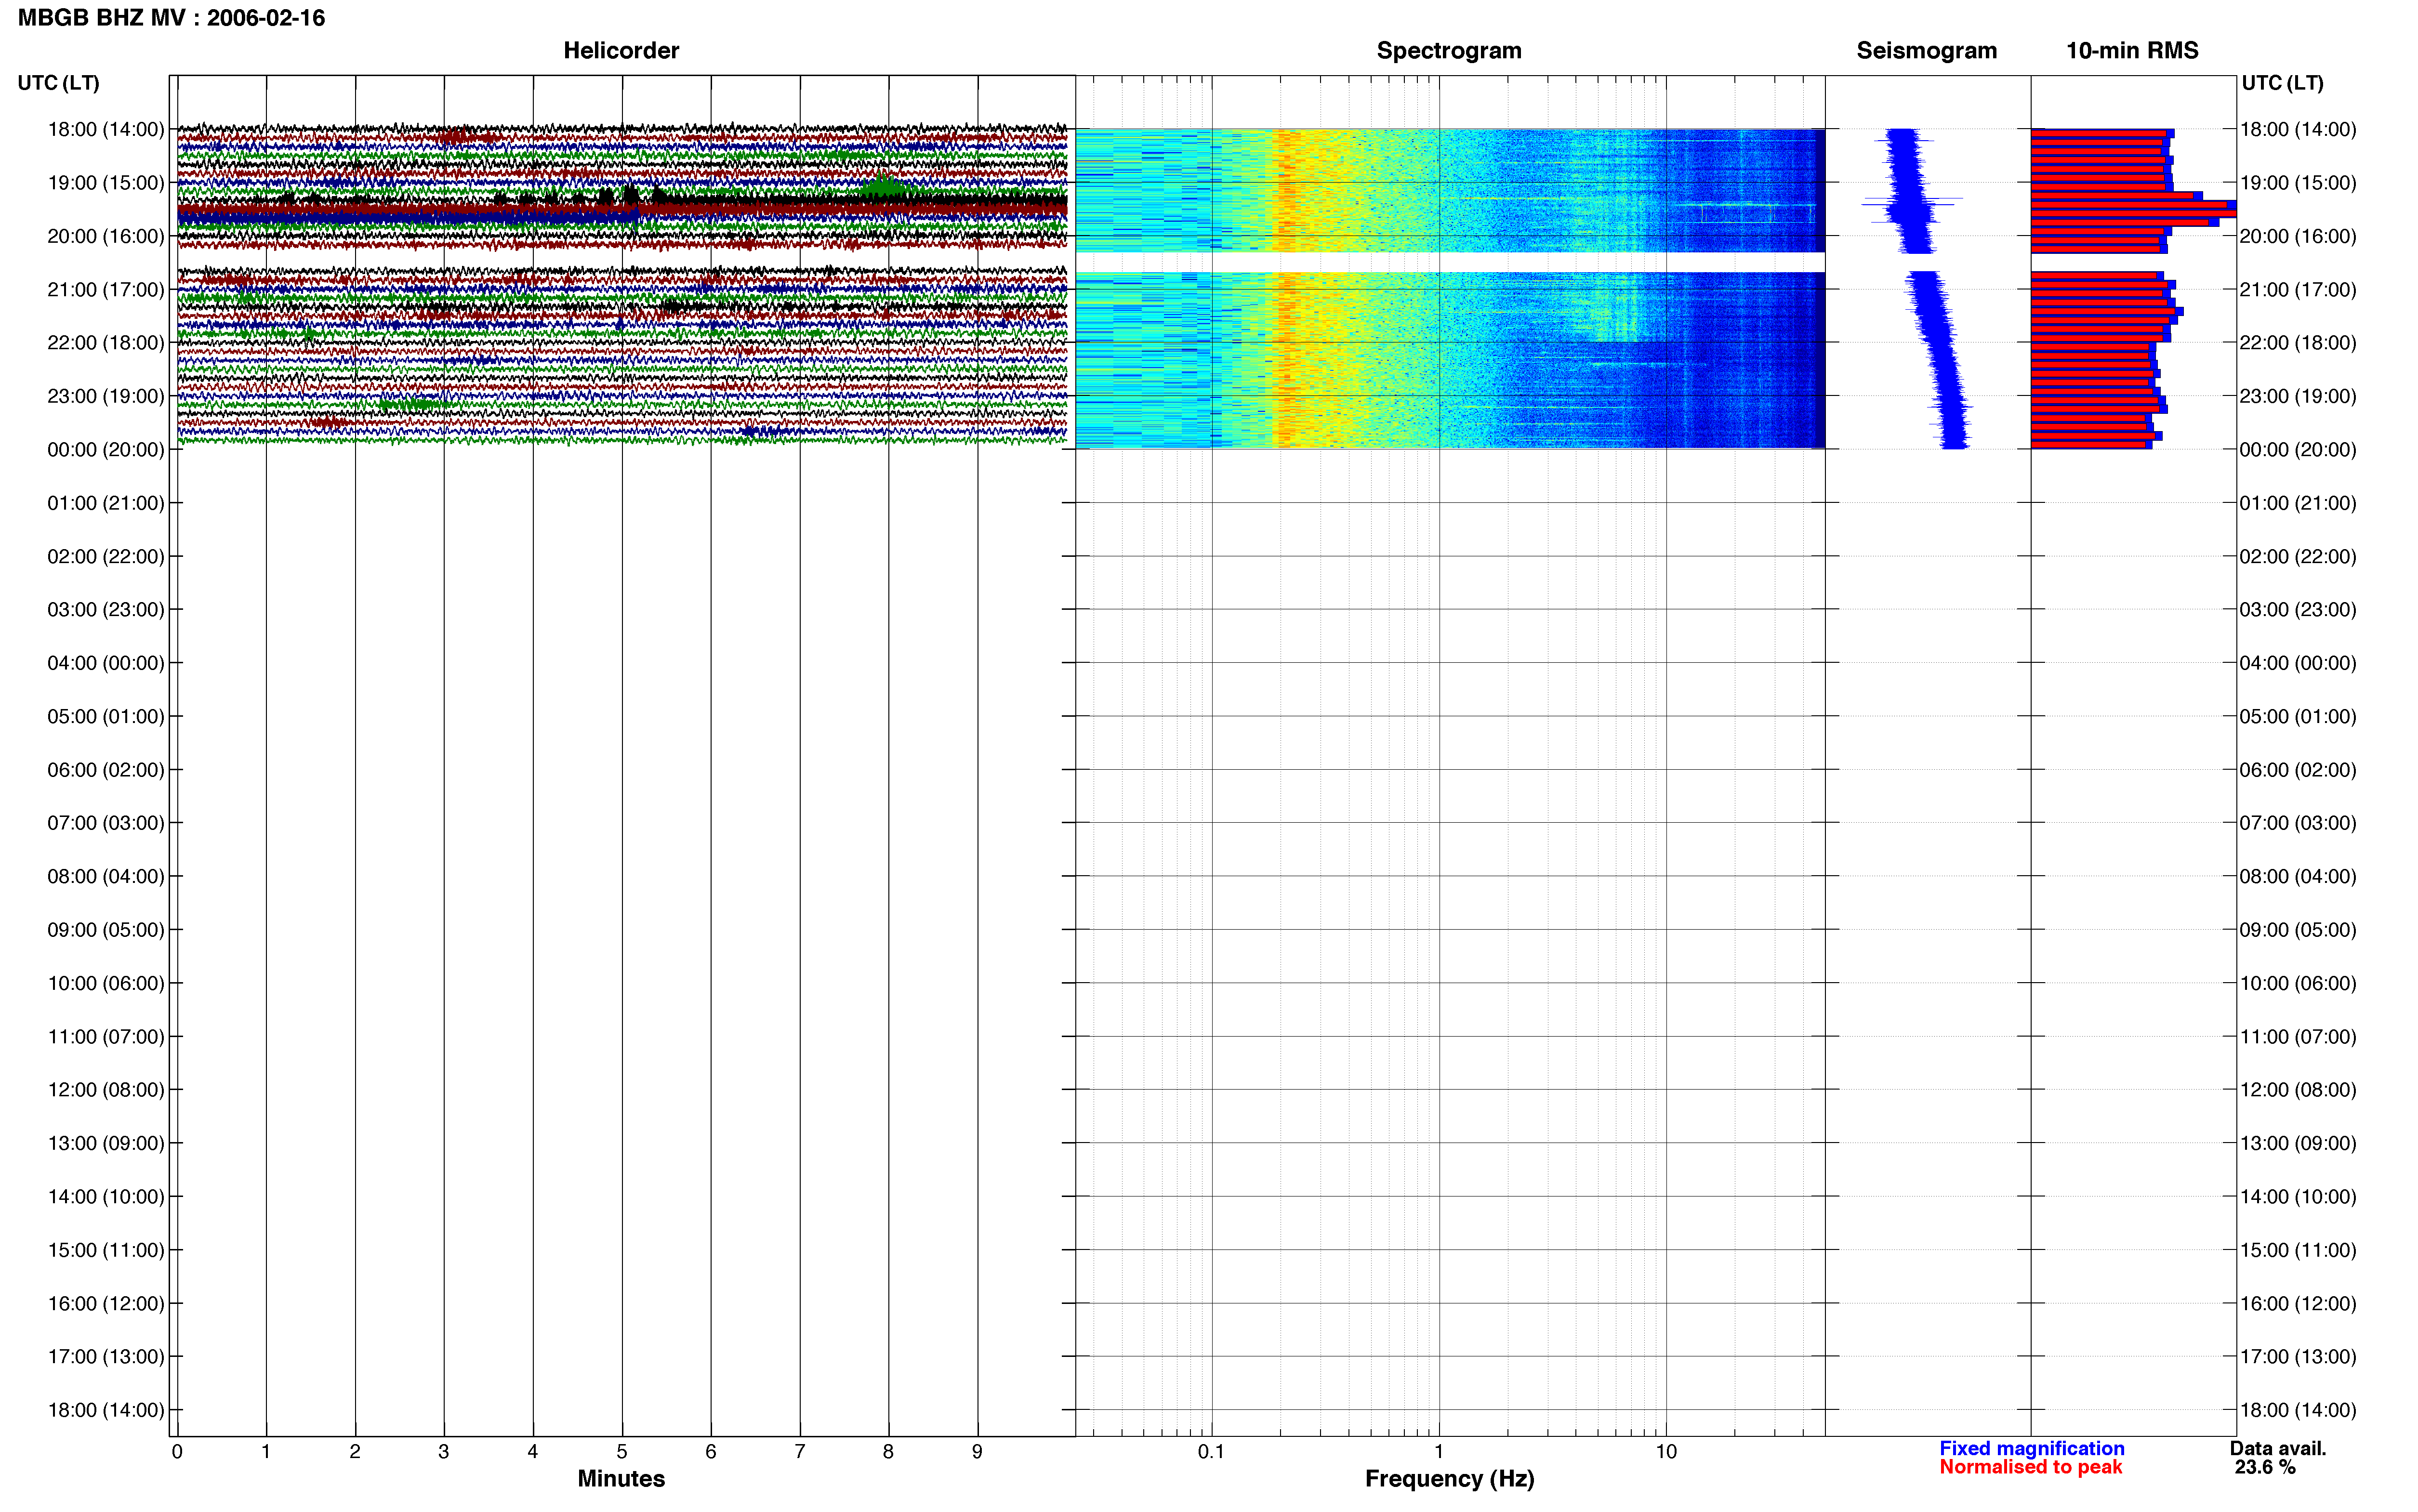Click the UTC (LT) label above the right axis
Image resolution: width=2418 pixels, height=1512 pixels.
tap(2282, 83)
